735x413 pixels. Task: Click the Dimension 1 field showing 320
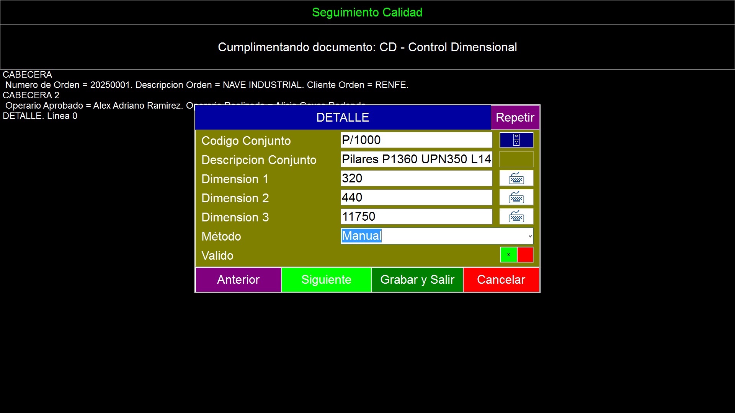[416, 178]
